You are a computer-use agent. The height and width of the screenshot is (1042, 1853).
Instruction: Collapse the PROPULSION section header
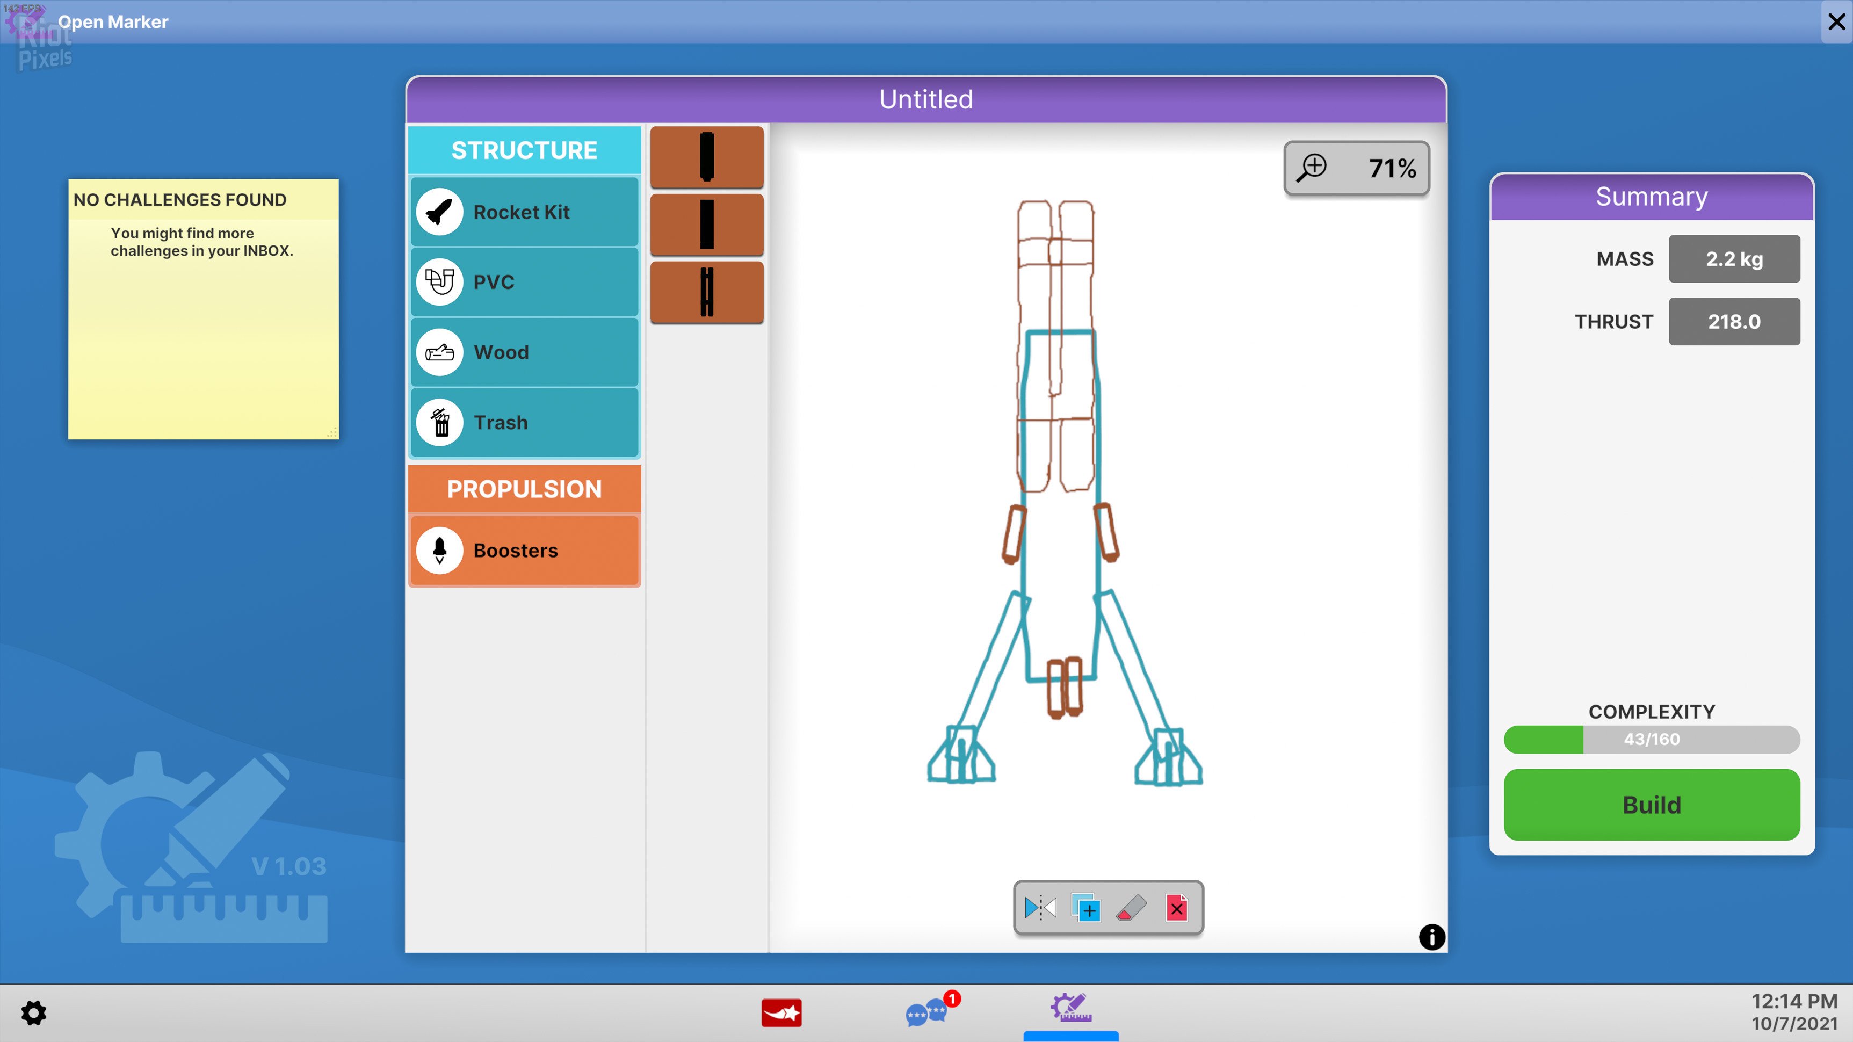click(x=524, y=488)
